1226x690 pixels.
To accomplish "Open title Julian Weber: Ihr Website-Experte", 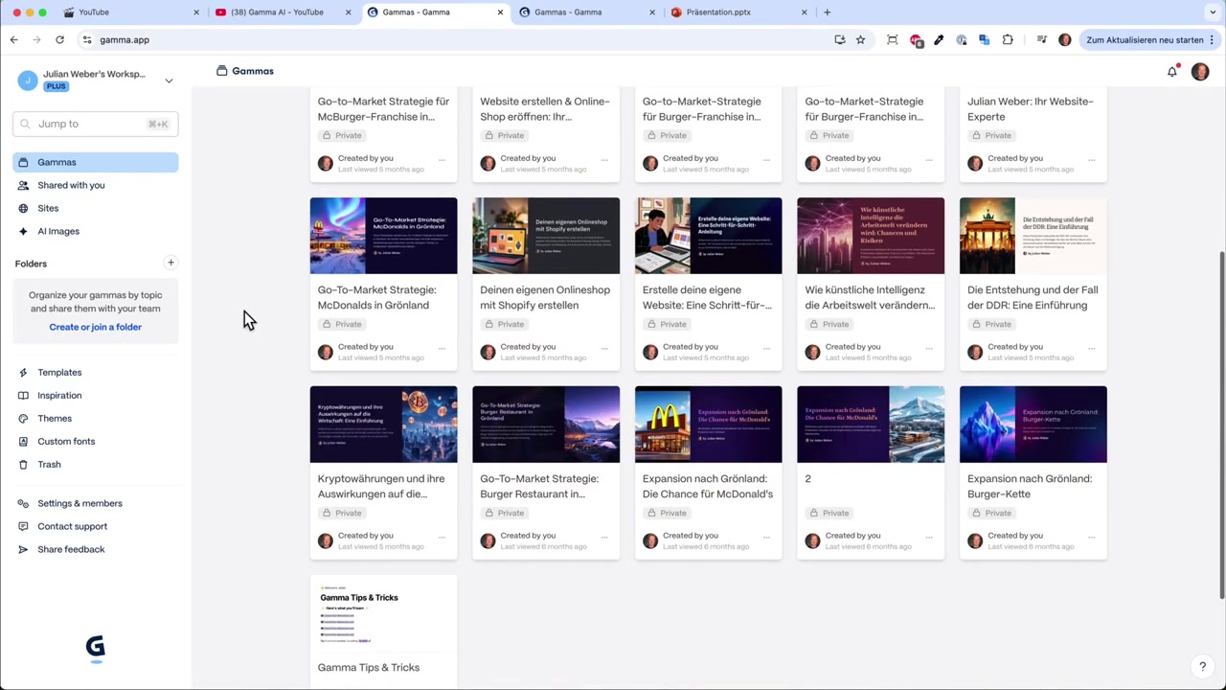I will pyautogui.click(x=1030, y=108).
